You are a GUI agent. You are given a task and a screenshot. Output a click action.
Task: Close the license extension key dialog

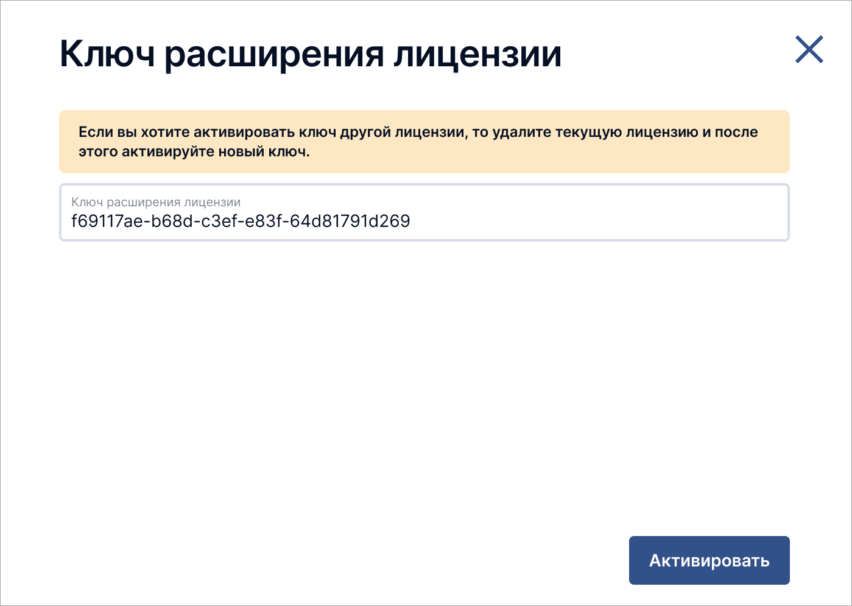point(809,49)
